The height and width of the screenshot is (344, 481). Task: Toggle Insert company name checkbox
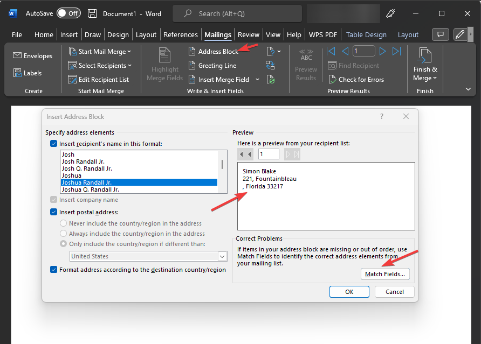point(54,200)
